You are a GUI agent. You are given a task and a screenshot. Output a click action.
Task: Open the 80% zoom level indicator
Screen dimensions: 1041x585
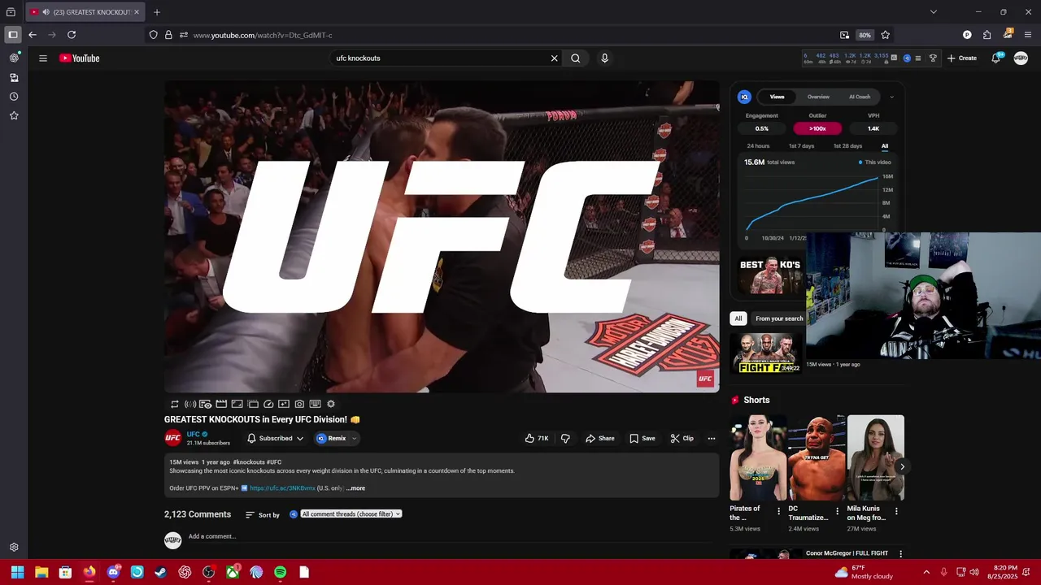pos(865,35)
